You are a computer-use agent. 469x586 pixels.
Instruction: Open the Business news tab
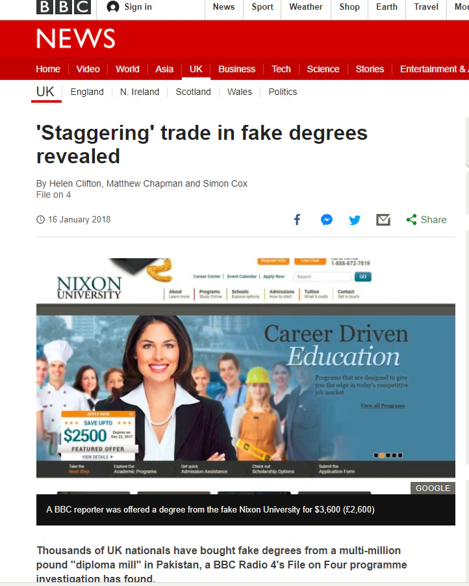(x=236, y=69)
